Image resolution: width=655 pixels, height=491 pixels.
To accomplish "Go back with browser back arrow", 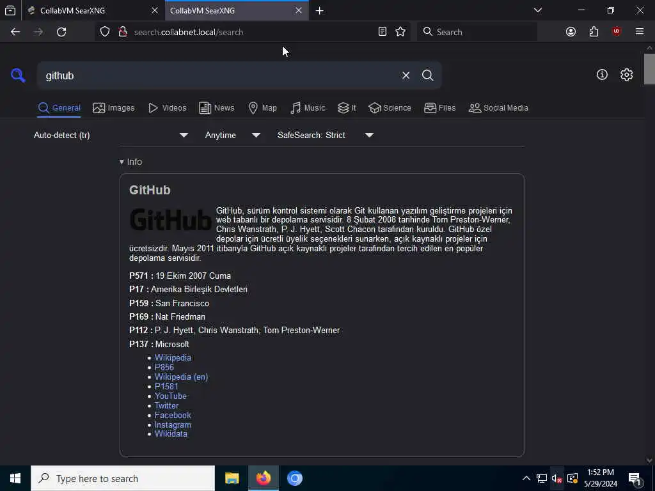I will (x=15, y=32).
